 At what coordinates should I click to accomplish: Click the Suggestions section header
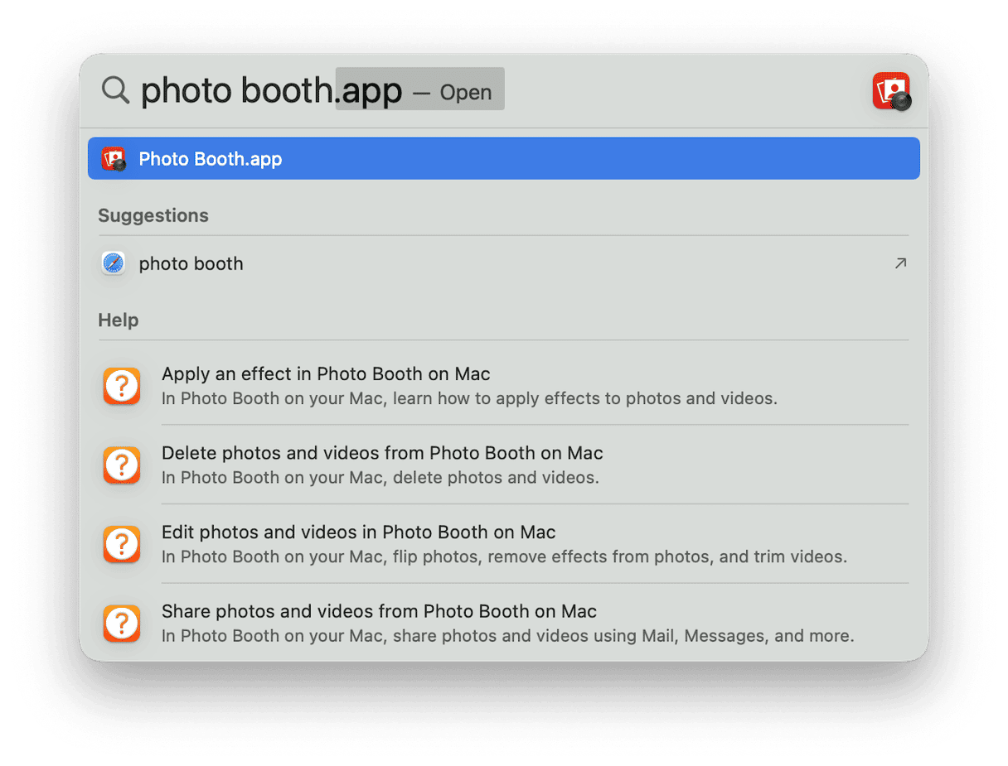[x=153, y=215]
